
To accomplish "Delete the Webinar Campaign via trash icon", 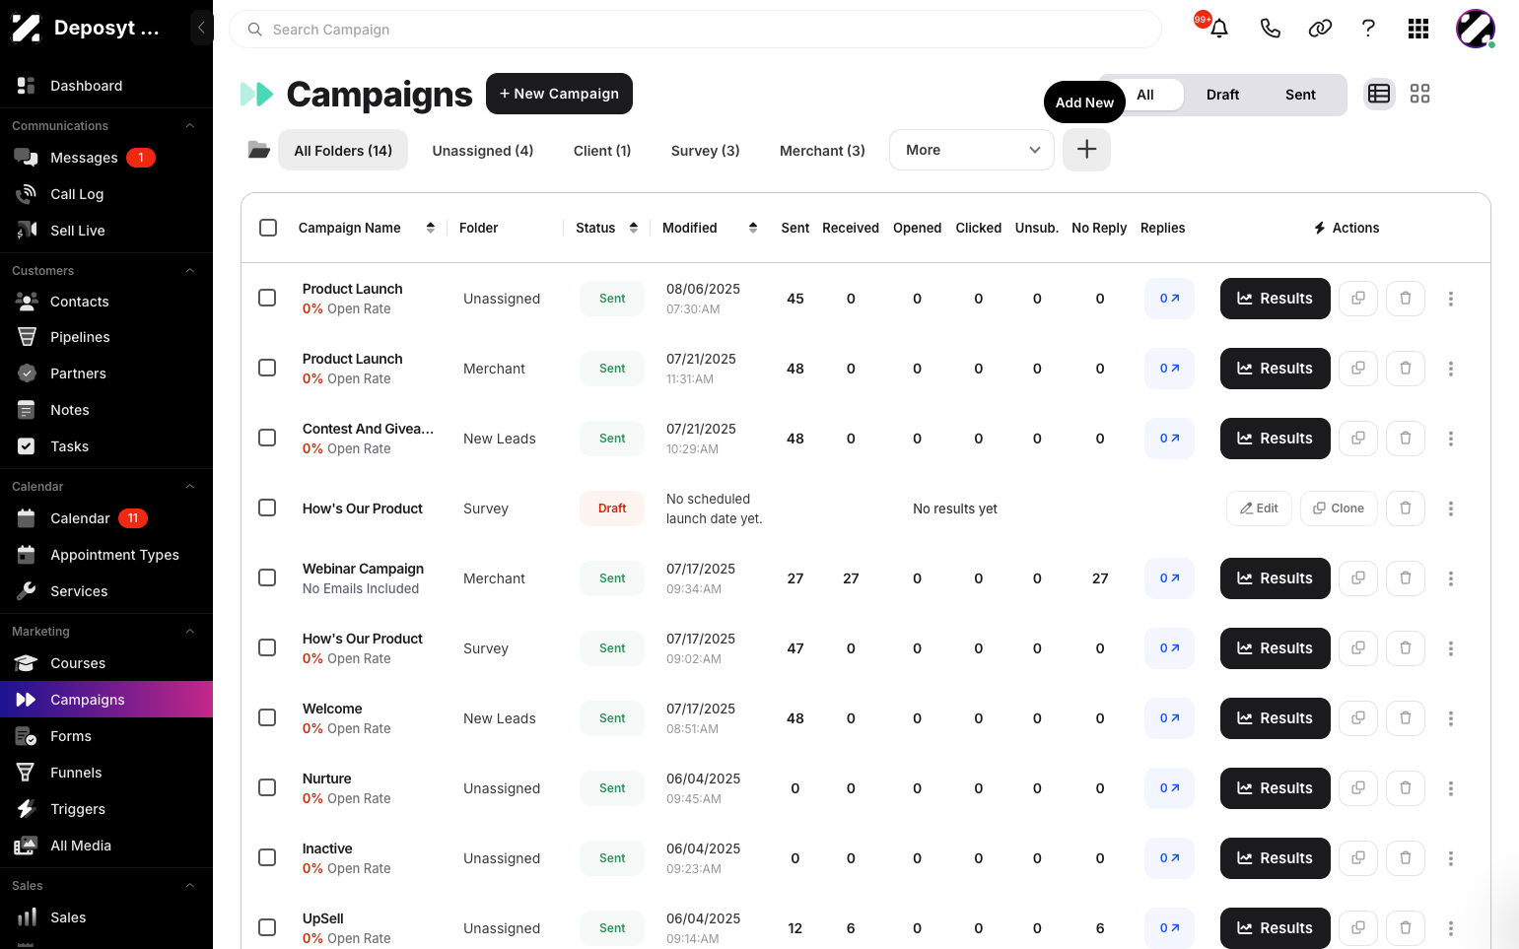I will click(1406, 578).
